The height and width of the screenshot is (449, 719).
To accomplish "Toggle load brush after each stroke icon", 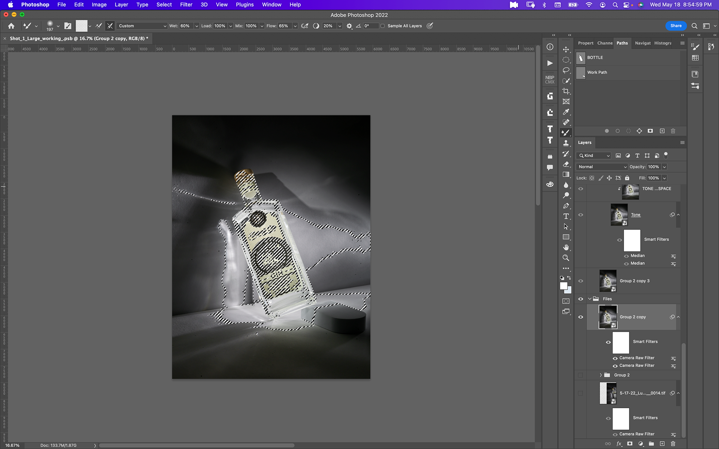I will [98, 26].
